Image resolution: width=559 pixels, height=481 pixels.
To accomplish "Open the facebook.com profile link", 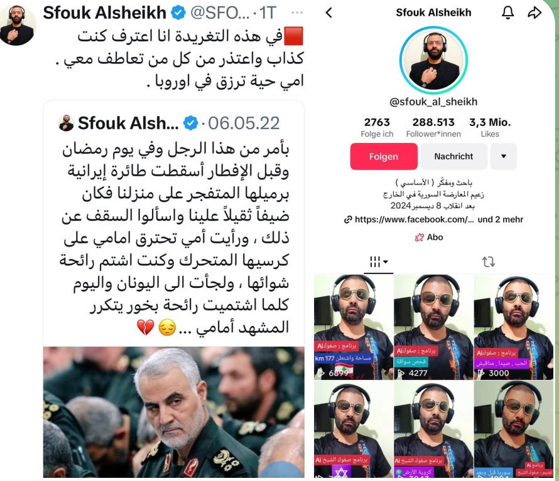I will [410, 219].
